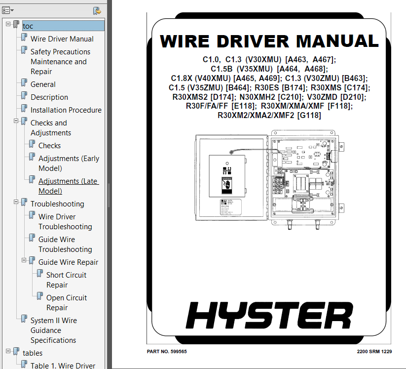This screenshot has width=406, height=369.
Task: Collapse the toc bookmark tree
Action: tap(8, 24)
